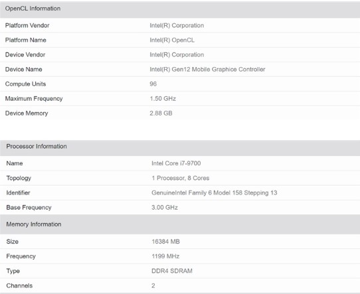Click the Device Name row label
This screenshot has height=294, width=360.
tap(23, 70)
